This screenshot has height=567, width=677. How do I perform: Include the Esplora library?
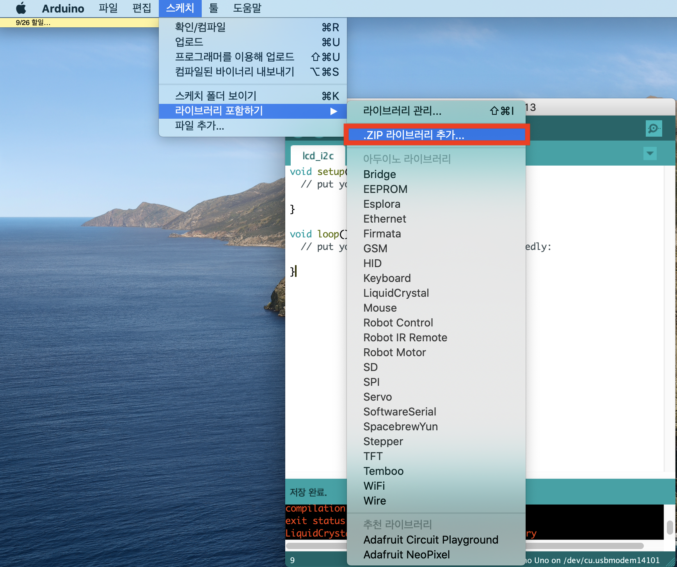[436, 204]
